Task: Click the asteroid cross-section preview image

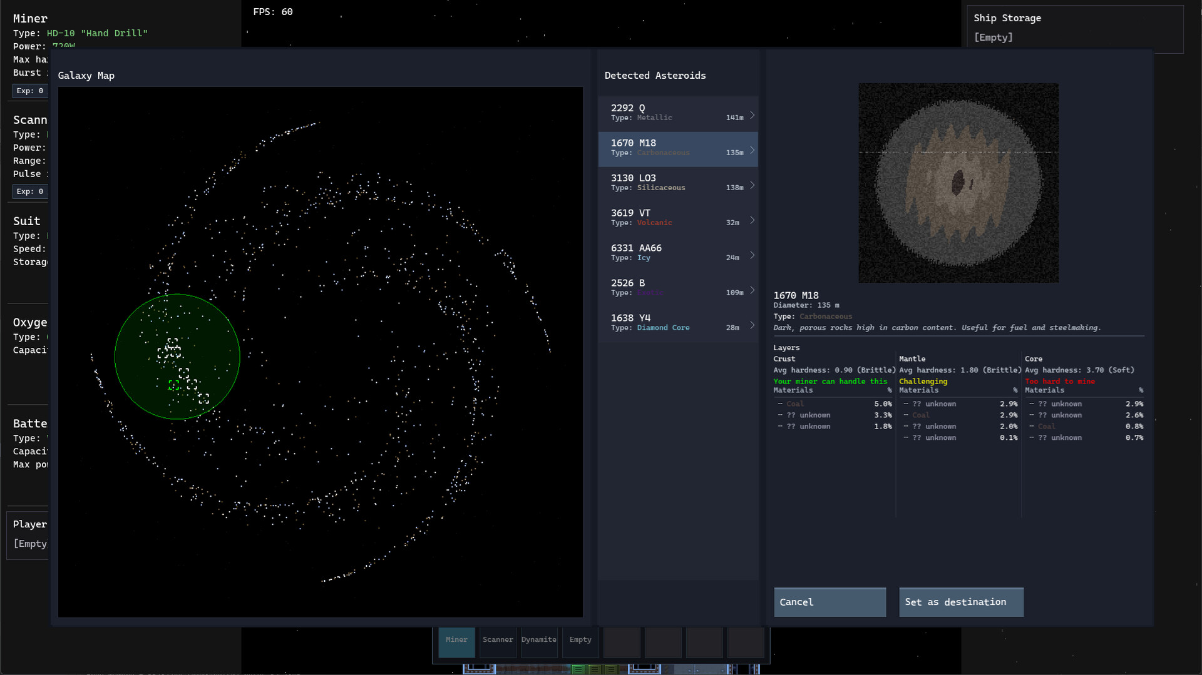Action: tap(957, 182)
